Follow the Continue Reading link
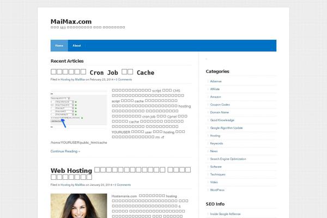Screen dimensions: 327x218 pos(65,152)
